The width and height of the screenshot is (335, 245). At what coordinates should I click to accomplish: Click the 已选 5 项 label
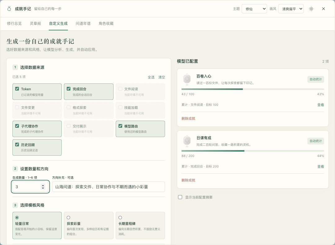[19, 77]
